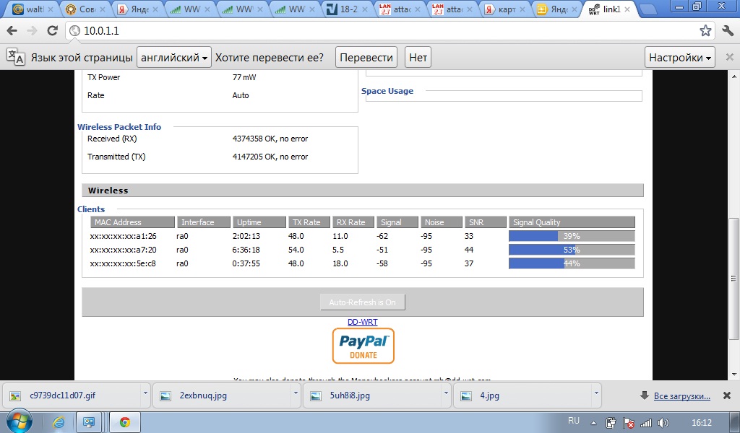740x433 pixels.
Task: Close the downloads bar
Action: point(727,395)
